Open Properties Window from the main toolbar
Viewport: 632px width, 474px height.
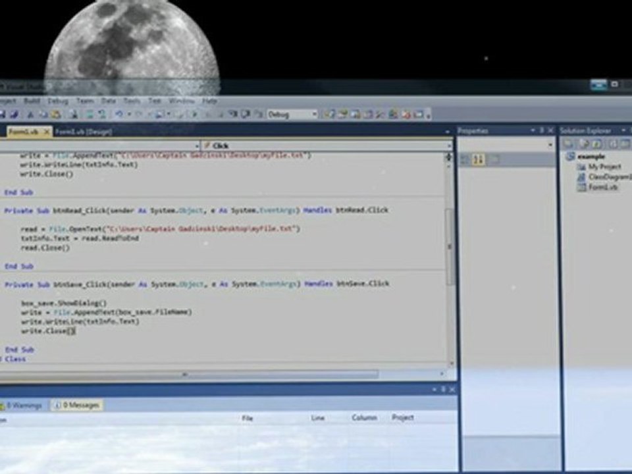(x=342, y=115)
